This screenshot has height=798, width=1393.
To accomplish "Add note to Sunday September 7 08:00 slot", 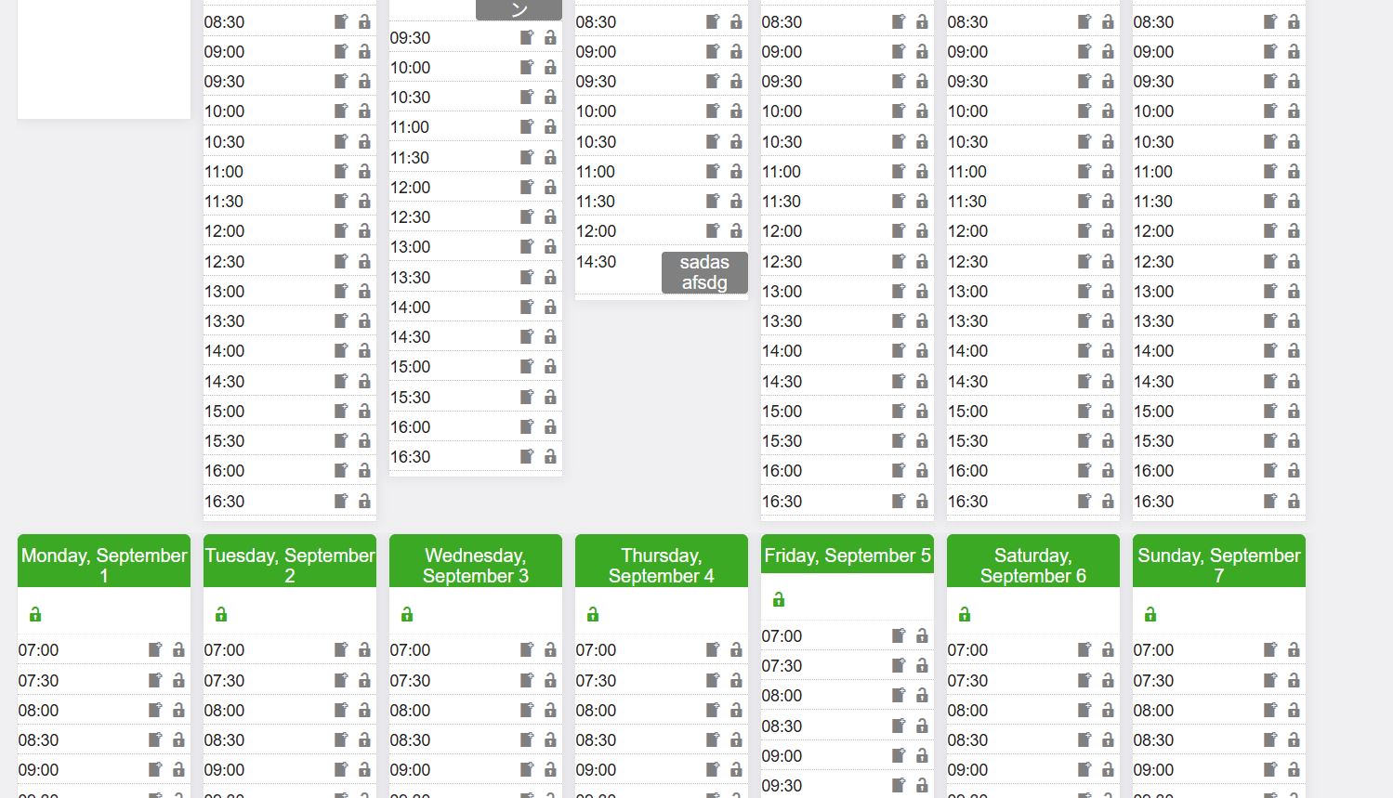I will coord(1270,711).
